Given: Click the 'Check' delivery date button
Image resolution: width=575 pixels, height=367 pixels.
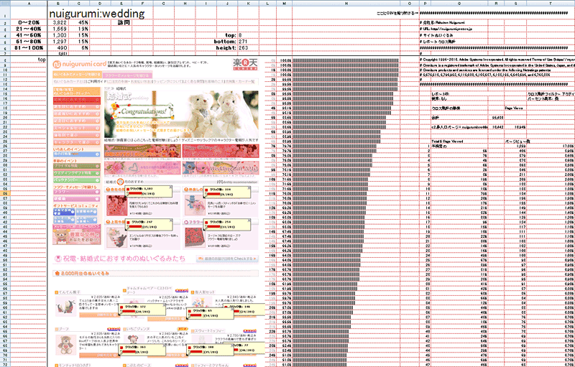Looking at the screenshot, I should coord(224,258).
